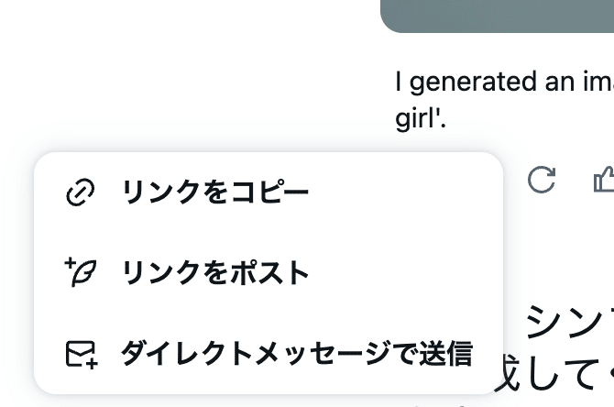Image resolution: width=614 pixels, height=407 pixels.
Task: Click the "girl'." text in the response
Action: click(x=421, y=120)
